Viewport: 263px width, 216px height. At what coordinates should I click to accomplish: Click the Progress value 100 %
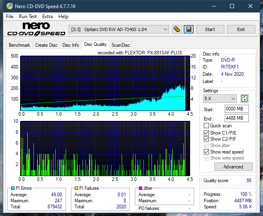pyautogui.click(x=246, y=194)
